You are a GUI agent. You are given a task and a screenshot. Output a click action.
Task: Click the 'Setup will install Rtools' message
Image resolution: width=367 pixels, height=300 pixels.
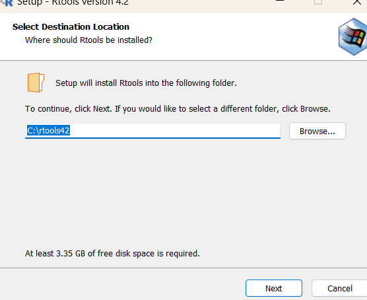(x=146, y=83)
